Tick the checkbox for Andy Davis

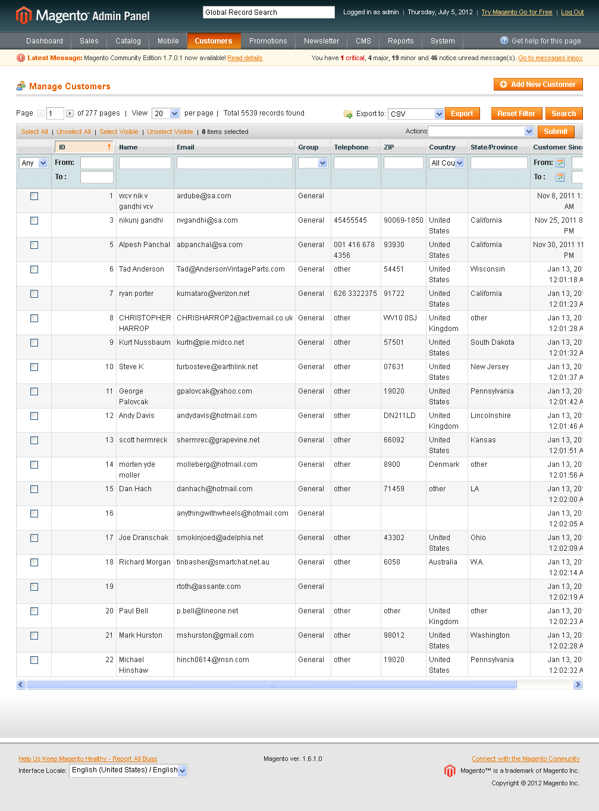coord(34,416)
